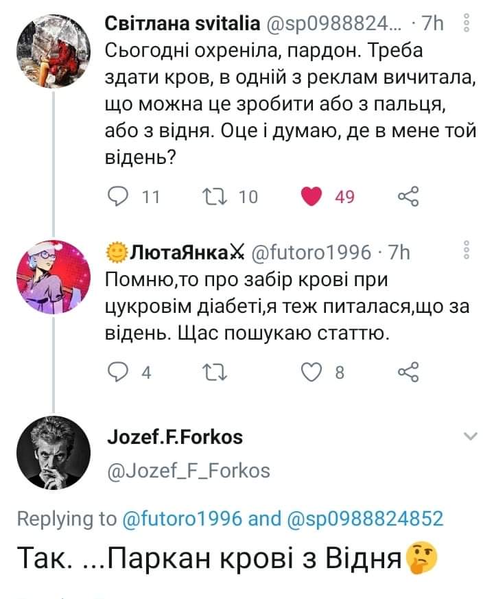Click Світлана svitalia's display name

[183, 25]
